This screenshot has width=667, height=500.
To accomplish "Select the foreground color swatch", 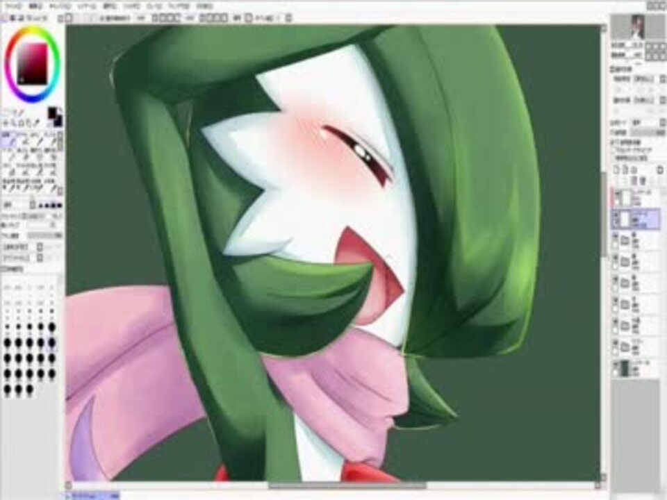I will pyautogui.click(x=52, y=112).
